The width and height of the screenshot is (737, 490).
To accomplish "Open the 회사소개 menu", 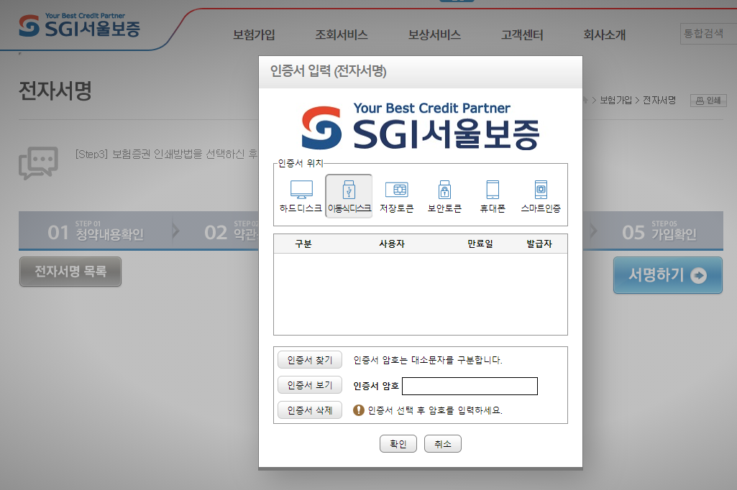I will [x=605, y=34].
